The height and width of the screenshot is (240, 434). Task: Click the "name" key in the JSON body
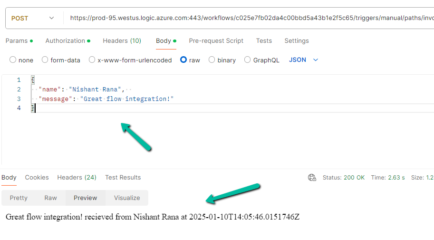[x=49, y=90]
